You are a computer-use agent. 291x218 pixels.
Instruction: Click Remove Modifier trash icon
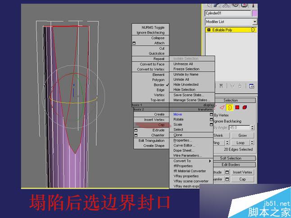click(x=240, y=86)
